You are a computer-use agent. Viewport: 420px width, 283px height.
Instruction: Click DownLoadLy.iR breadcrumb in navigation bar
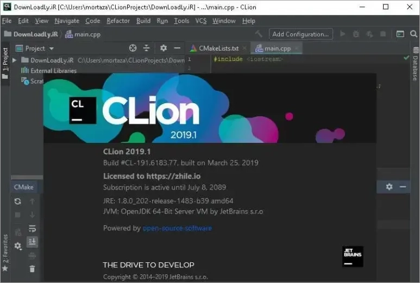point(31,34)
